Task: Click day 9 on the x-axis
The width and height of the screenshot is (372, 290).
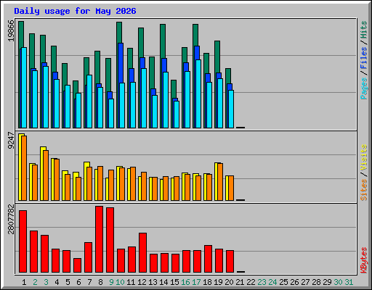Action: pyautogui.click(x=111, y=282)
